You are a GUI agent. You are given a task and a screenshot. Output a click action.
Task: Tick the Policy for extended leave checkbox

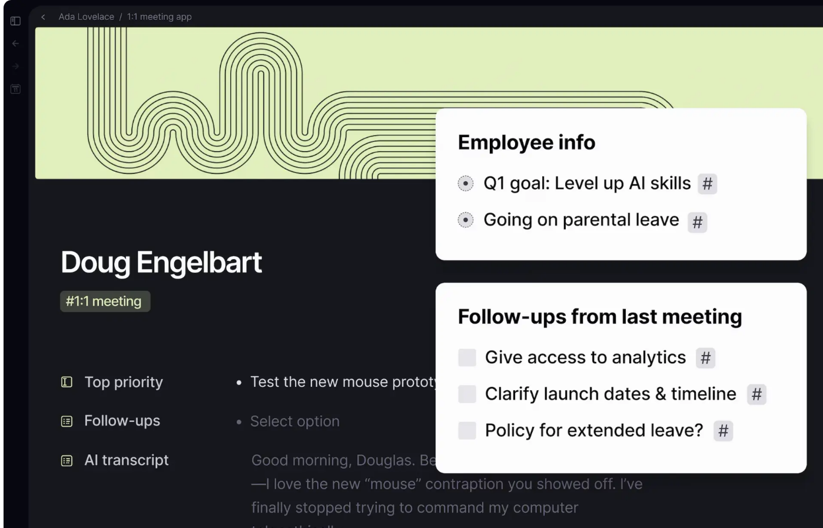pos(467,430)
